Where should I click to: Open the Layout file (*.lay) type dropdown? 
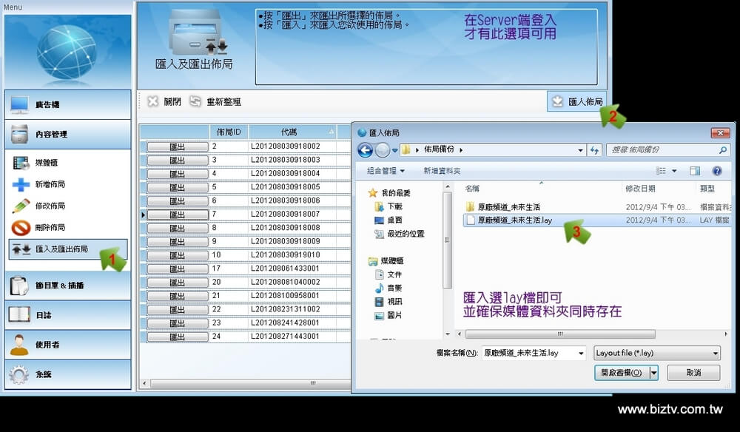point(656,354)
